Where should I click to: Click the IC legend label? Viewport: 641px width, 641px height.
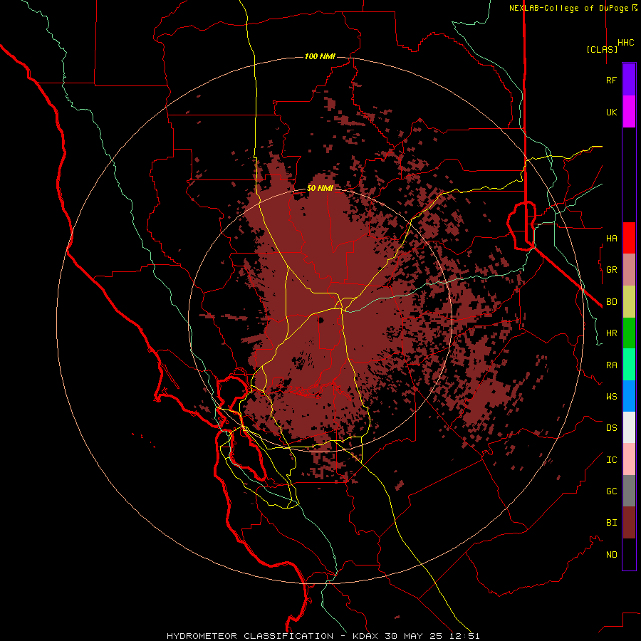611,459
